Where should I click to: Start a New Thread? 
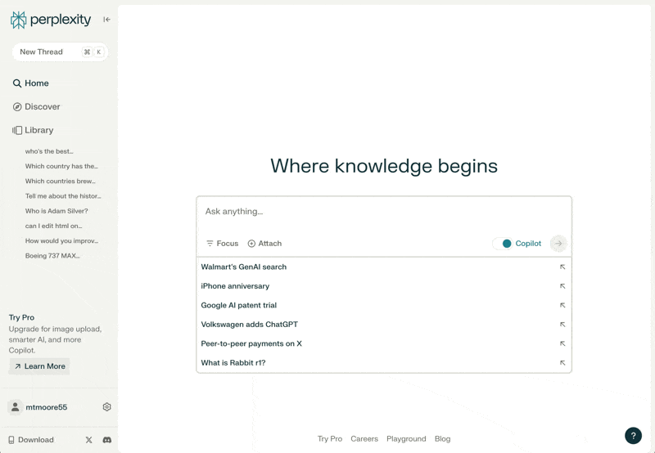click(x=60, y=52)
